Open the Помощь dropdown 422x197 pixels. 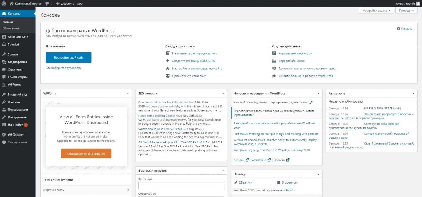(406, 11)
